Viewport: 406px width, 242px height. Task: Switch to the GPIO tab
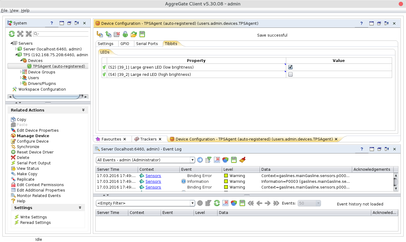tap(125, 44)
